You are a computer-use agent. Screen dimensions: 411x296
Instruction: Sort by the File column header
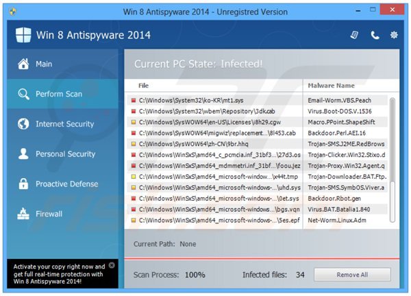[x=143, y=86]
